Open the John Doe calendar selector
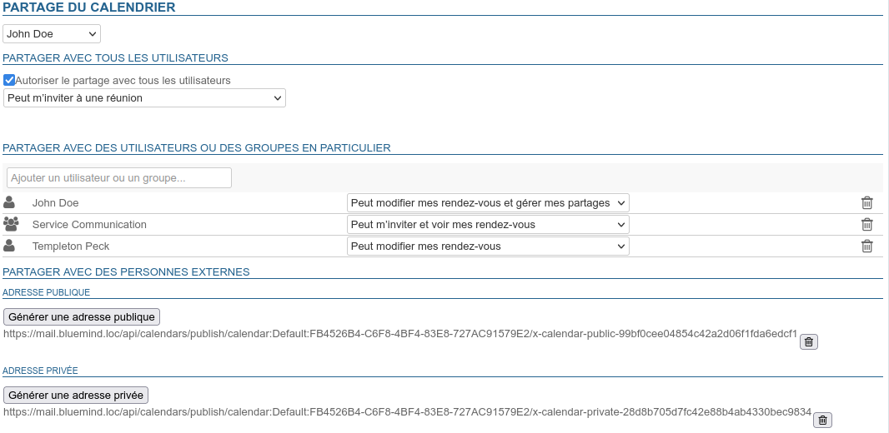This screenshot has width=889, height=433. click(52, 34)
